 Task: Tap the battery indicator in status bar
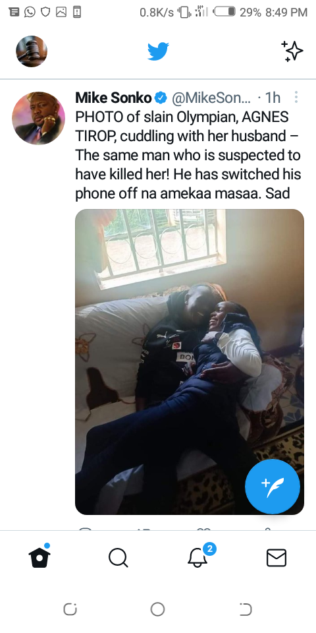pyautogui.click(x=224, y=12)
